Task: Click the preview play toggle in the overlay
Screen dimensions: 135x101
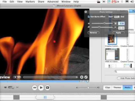Action: [x=17, y=77]
